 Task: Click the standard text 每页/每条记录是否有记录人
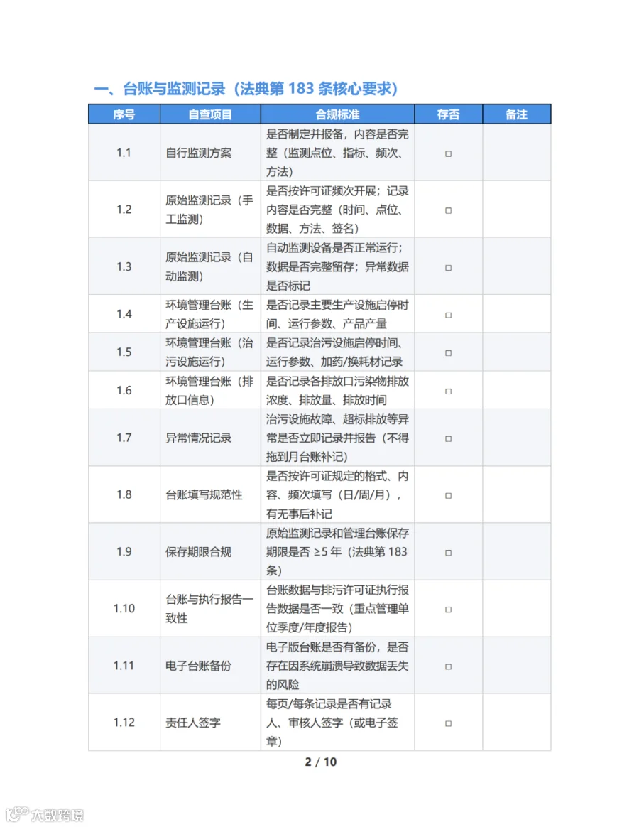click(x=332, y=723)
